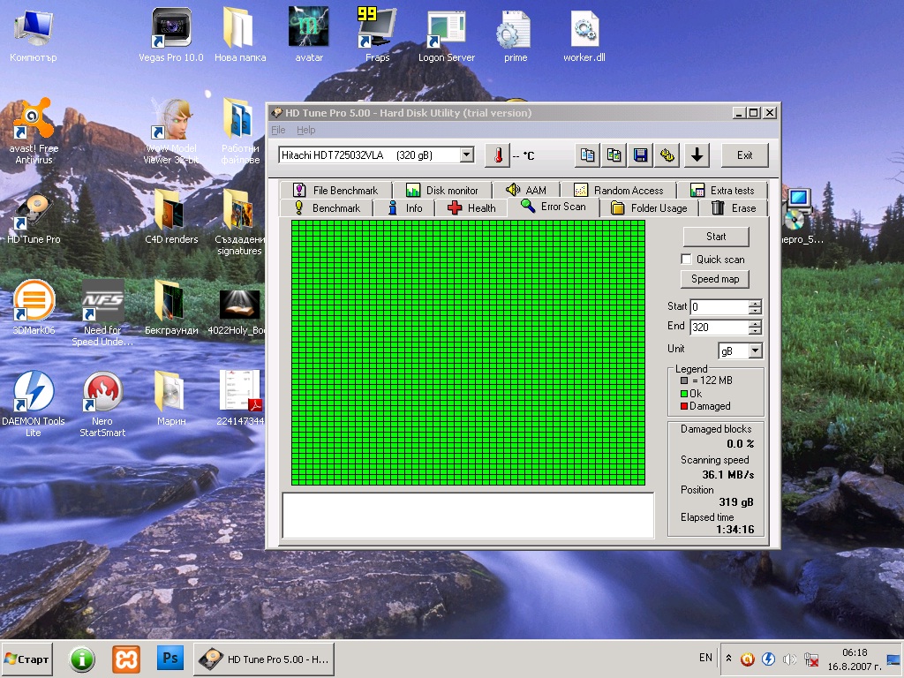Click the Start scan button
The image size is (904, 678).
(x=716, y=237)
